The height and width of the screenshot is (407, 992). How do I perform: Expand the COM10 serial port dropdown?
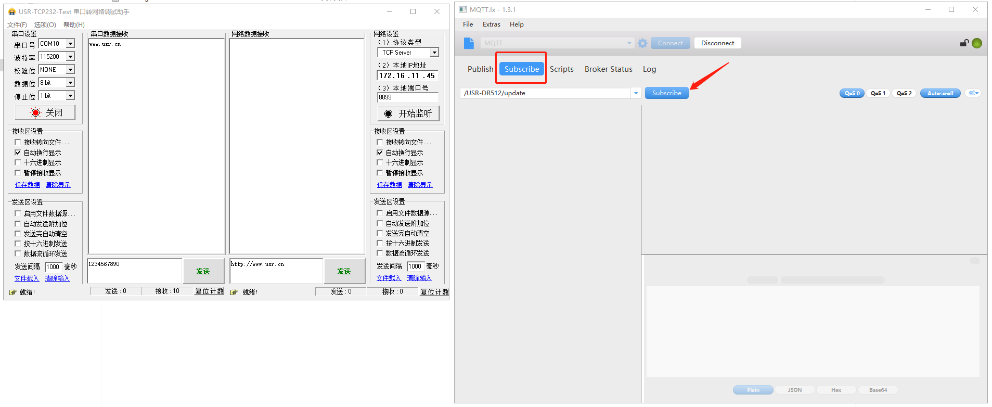coord(70,44)
